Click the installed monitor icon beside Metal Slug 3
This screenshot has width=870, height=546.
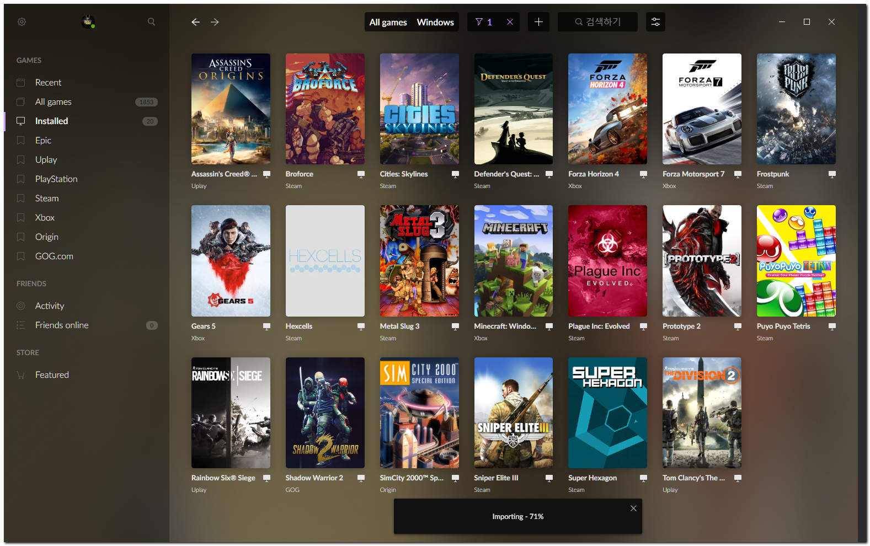[x=455, y=326]
